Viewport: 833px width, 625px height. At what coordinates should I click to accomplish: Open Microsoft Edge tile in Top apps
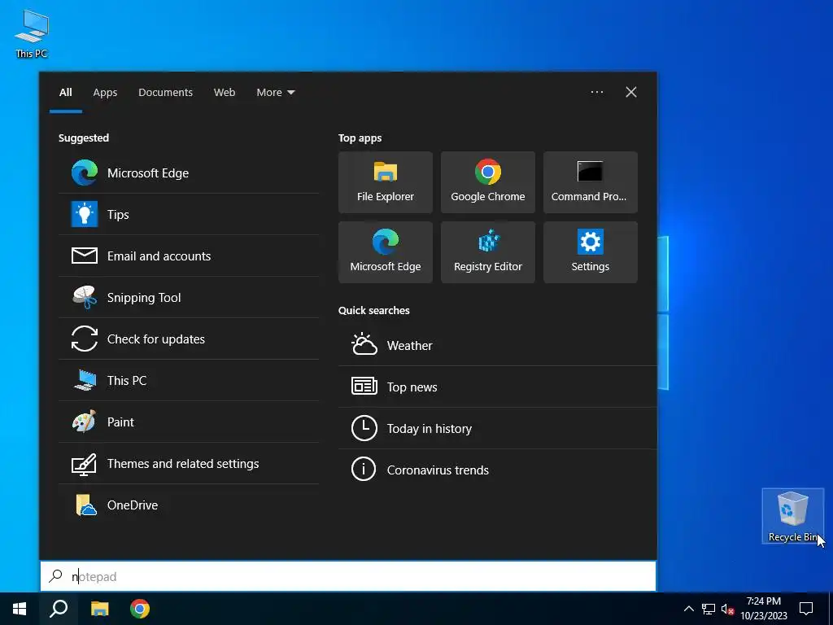pyautogui.click(x=385, y=252)
